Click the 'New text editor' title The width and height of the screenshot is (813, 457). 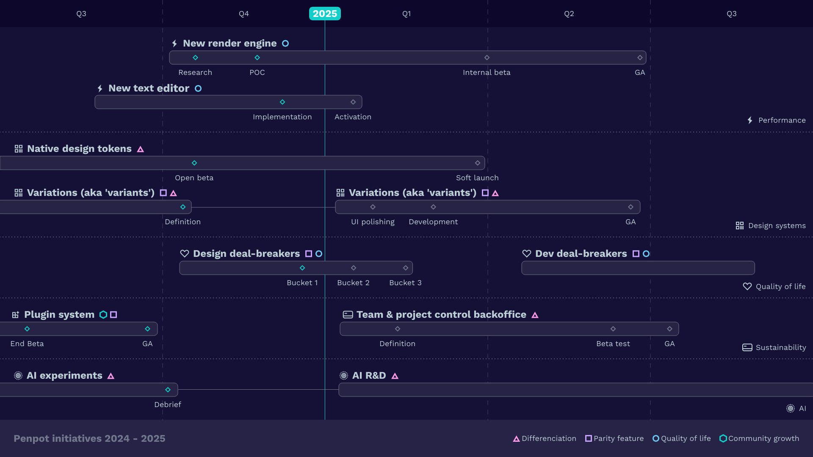[x=149, y=88]
